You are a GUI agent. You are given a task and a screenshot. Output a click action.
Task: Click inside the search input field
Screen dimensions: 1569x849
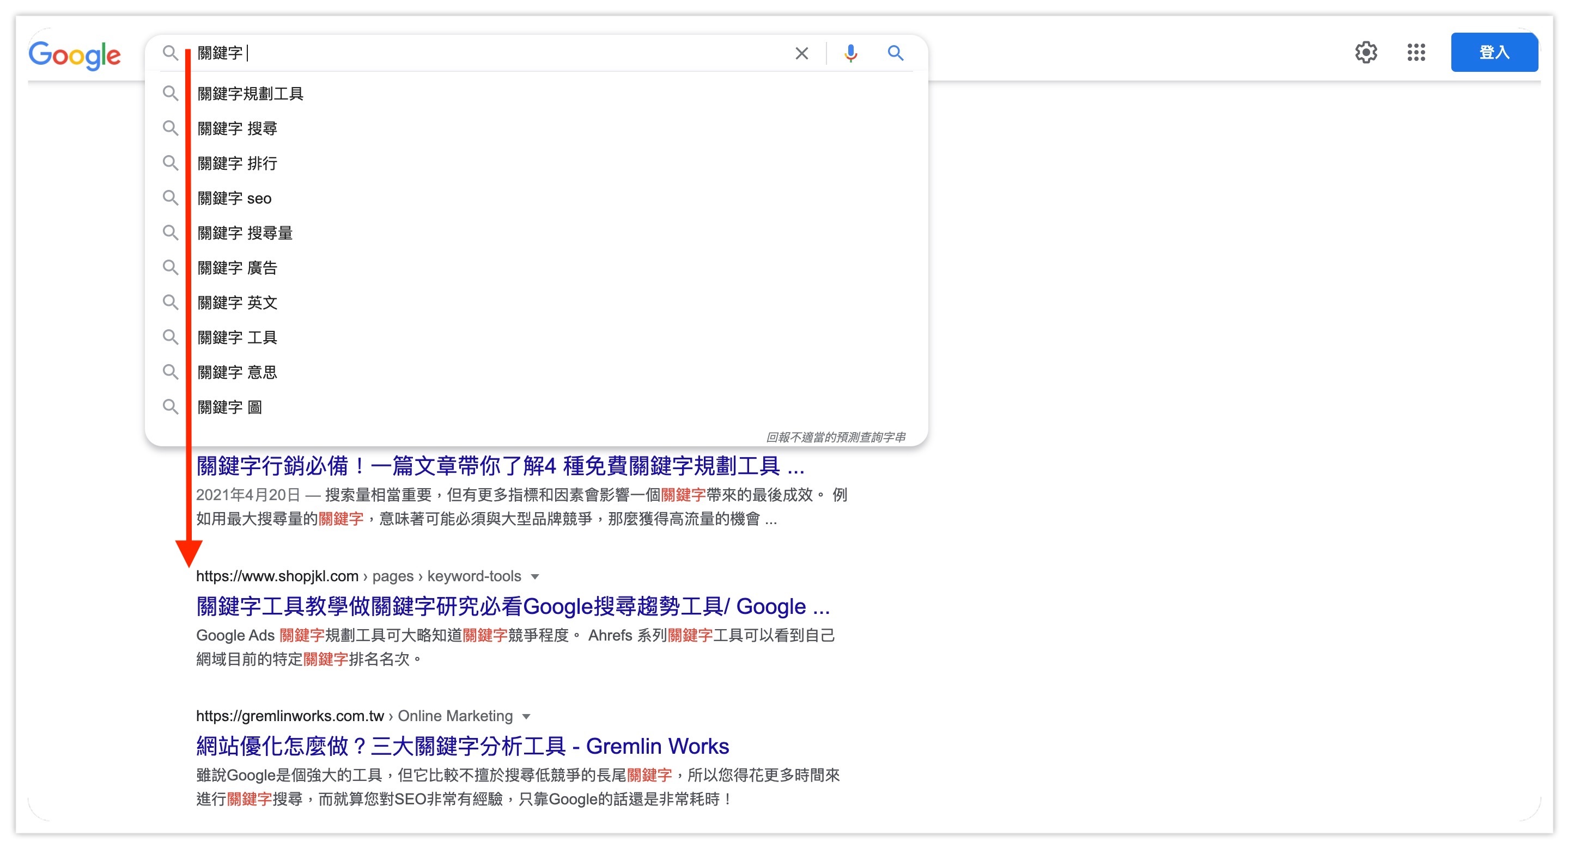[427, 53]
